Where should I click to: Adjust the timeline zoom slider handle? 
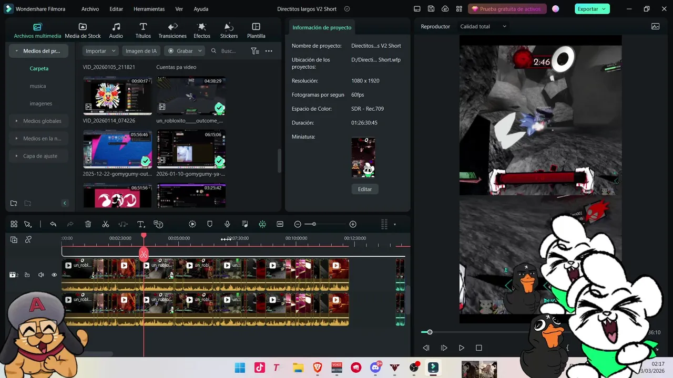tap(314, 224)
